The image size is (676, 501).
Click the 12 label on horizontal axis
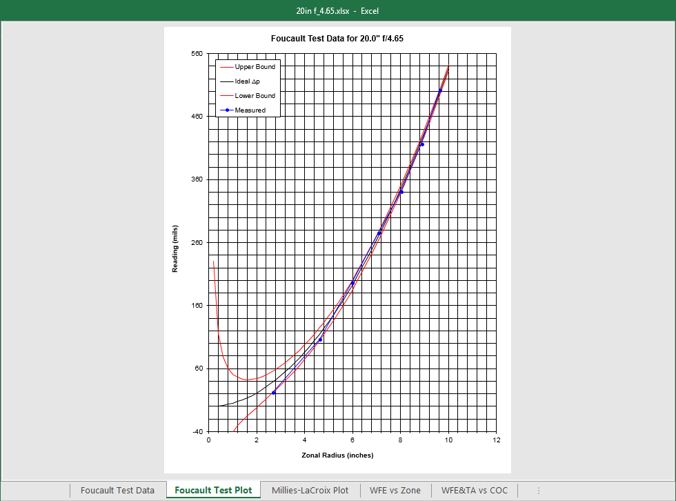(496, 440)
